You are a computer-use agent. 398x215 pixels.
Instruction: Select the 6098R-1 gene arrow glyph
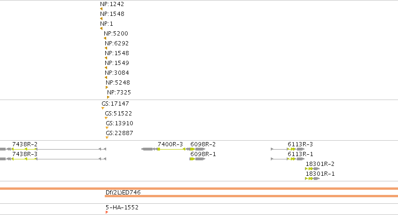click(197, 159)
